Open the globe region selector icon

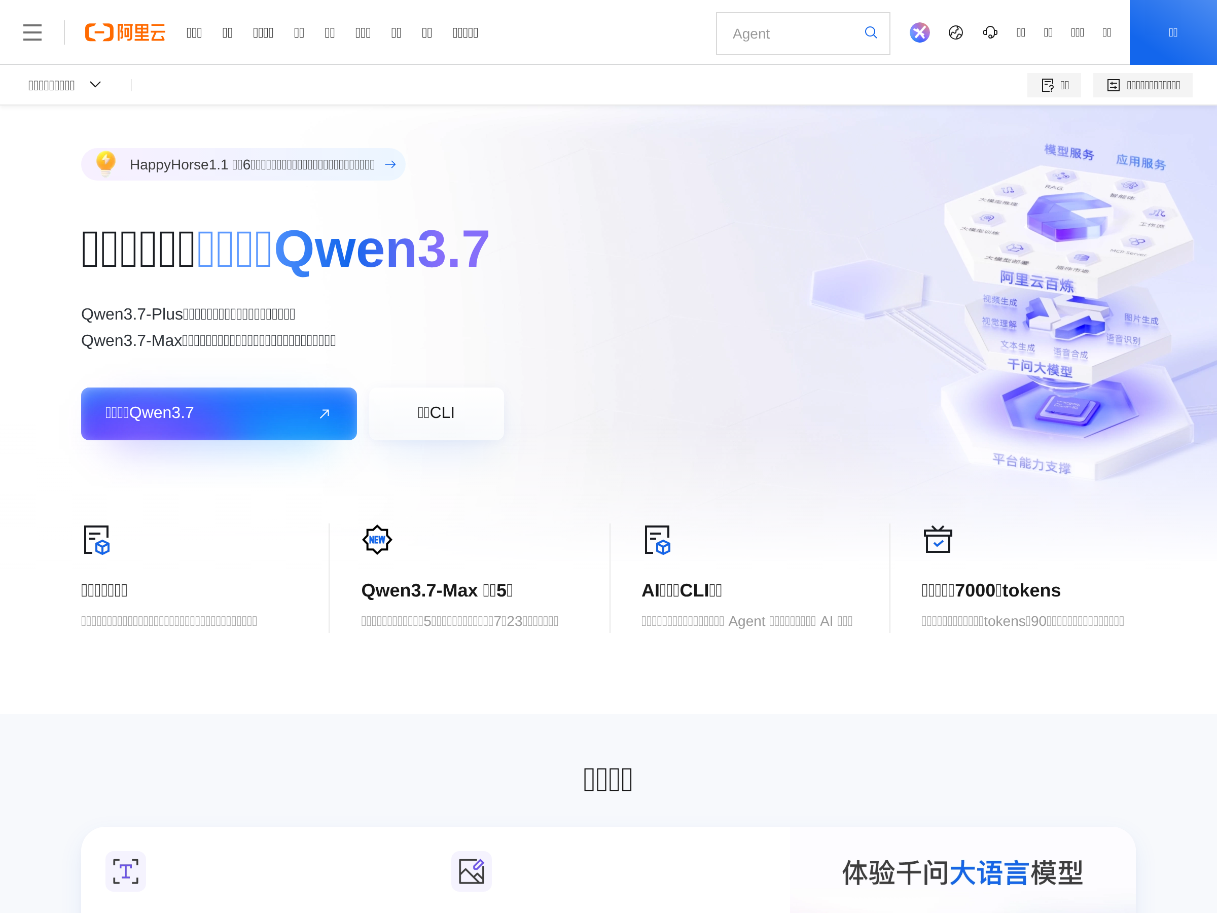pyautogui.click(x=956, y=32)
